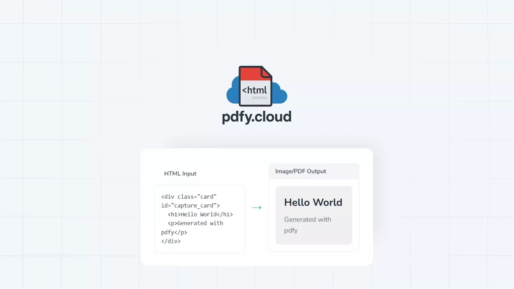The height and width of the screenshot is (289, 514).
Task: Click the div class="card" code line
Action: [x=189, y=197]
